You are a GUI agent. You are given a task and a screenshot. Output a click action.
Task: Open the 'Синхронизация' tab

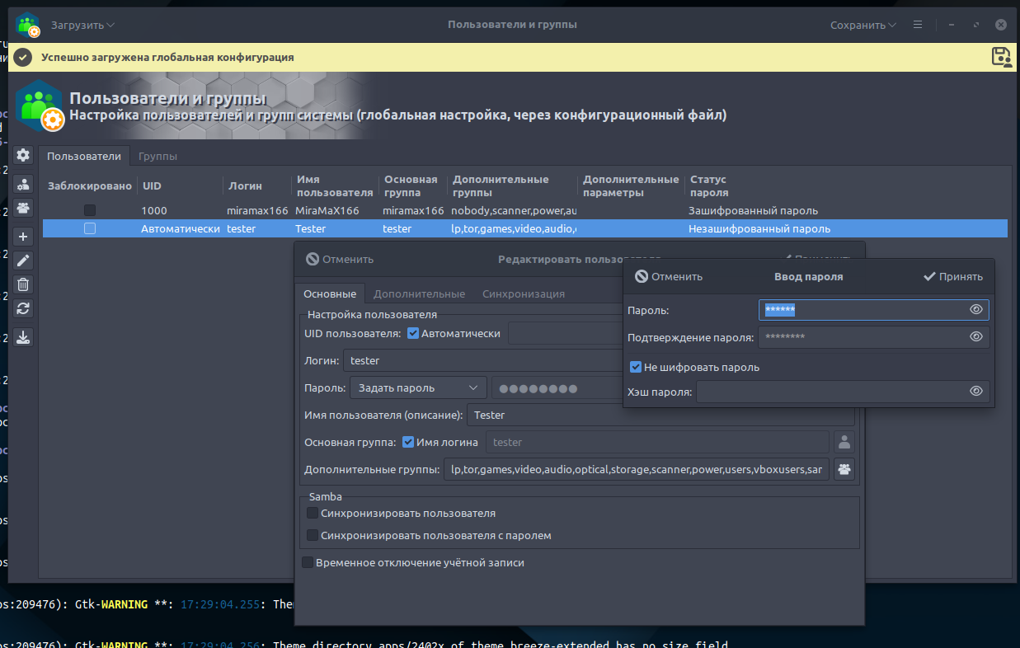tap(523, 294)
